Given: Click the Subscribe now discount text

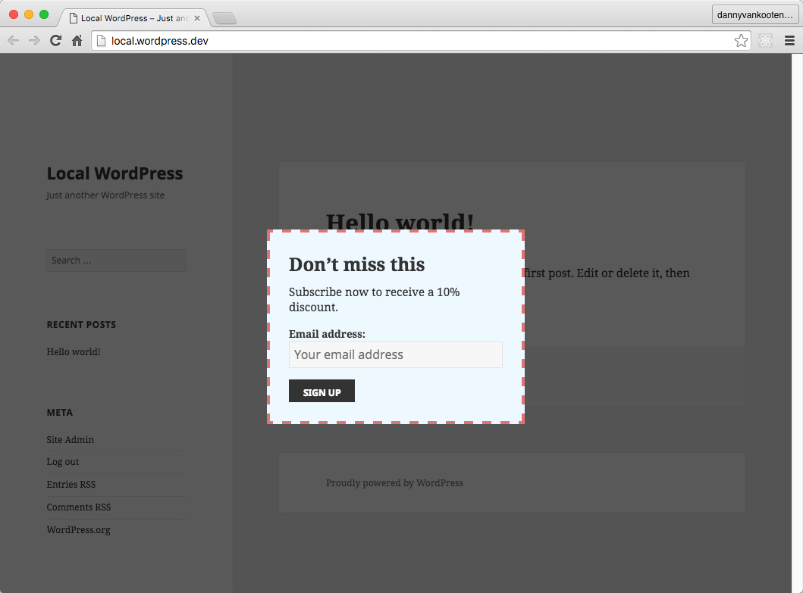Looking at the screenshot, I should click(x=375, y=299).
